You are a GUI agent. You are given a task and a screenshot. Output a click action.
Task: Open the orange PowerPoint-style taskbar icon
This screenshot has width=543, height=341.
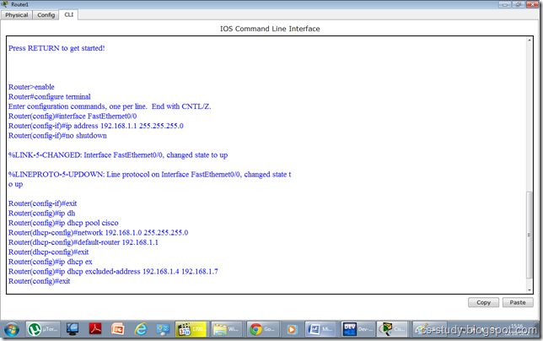pos(118,329)
